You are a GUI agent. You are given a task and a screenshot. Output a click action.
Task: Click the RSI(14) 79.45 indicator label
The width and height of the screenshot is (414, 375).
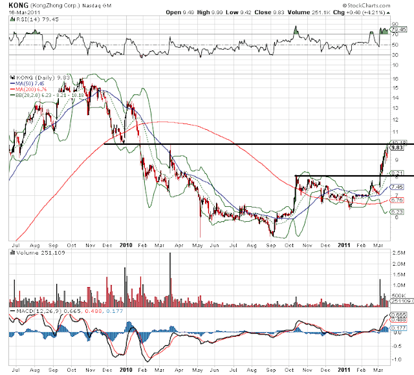click(37, 19)
